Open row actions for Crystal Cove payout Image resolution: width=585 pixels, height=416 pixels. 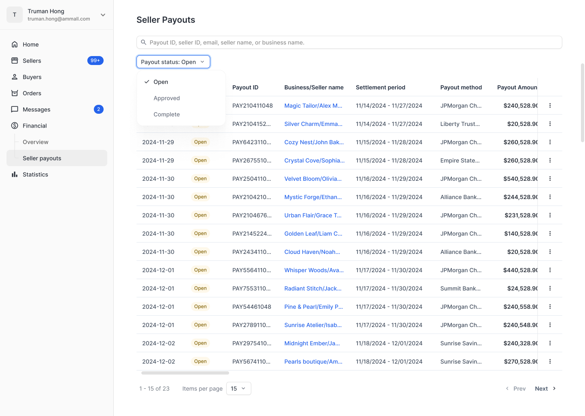pos(550,160)
